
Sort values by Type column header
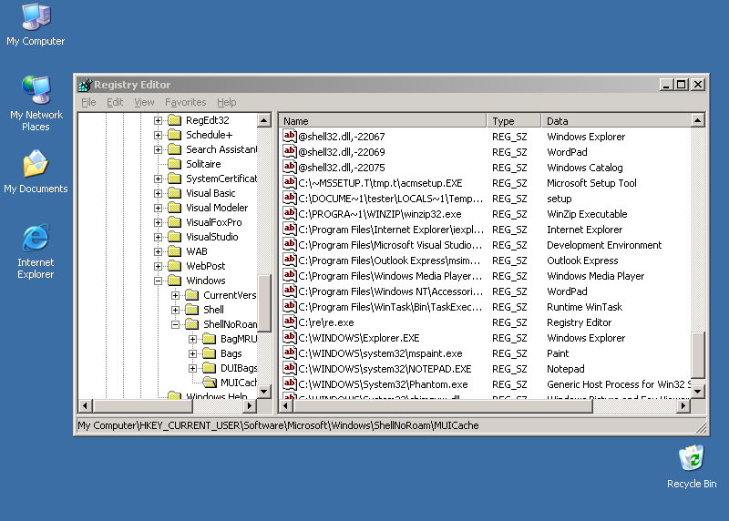coord(514,121)
